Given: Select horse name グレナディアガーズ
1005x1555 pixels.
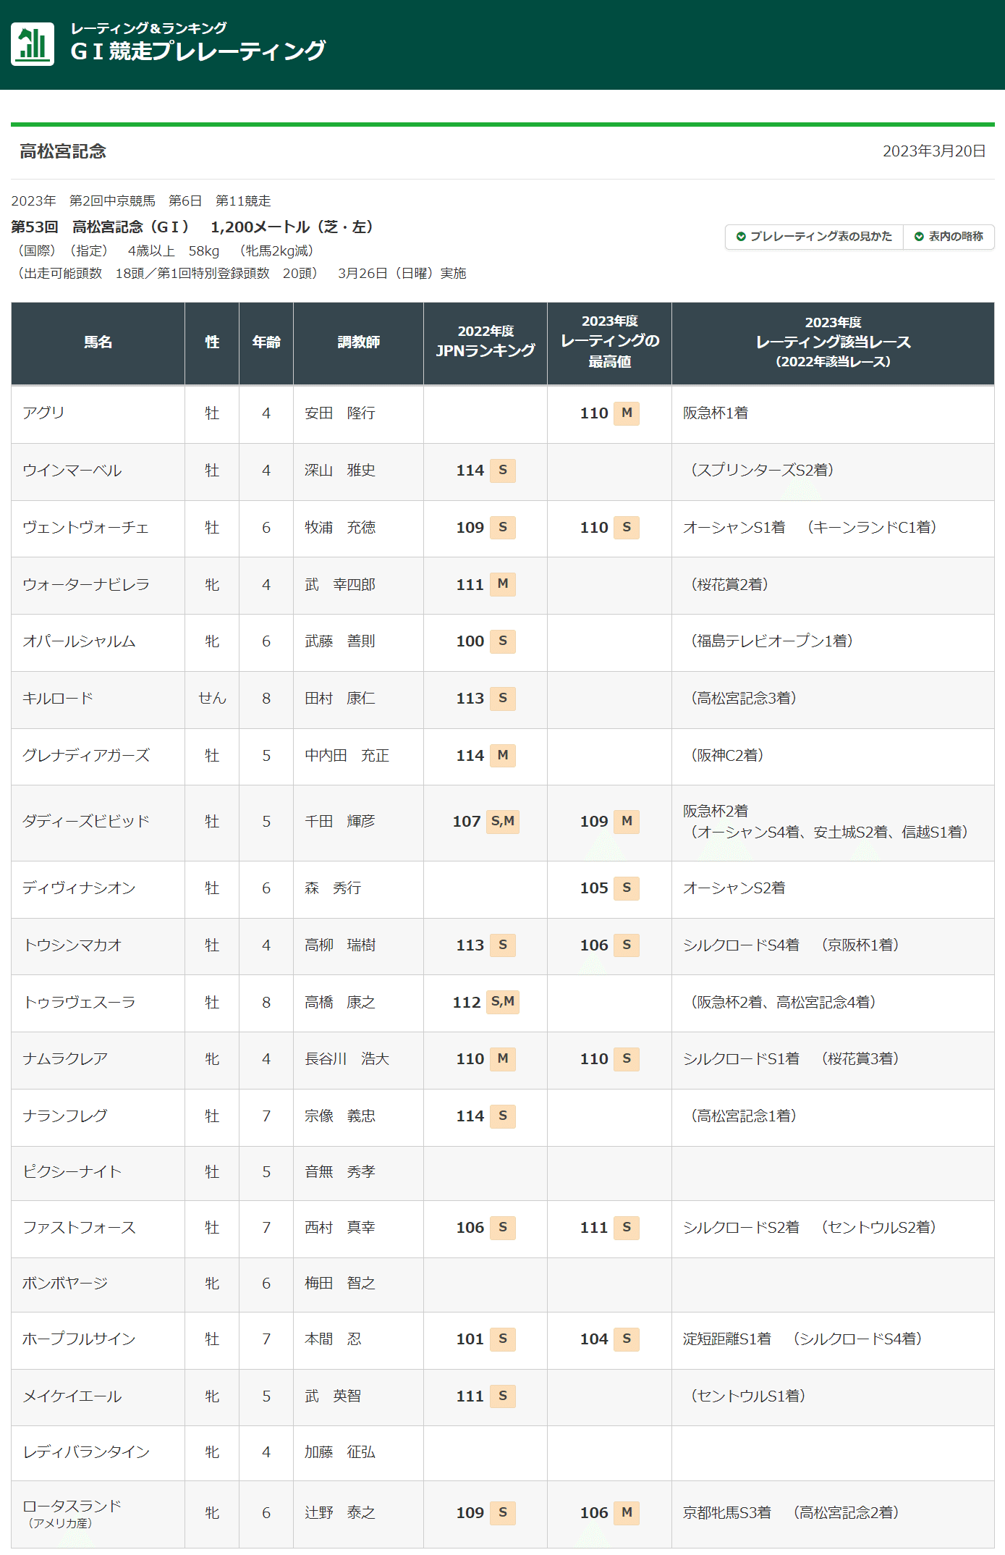Looking at the screenshot, I should click(86, 755).
